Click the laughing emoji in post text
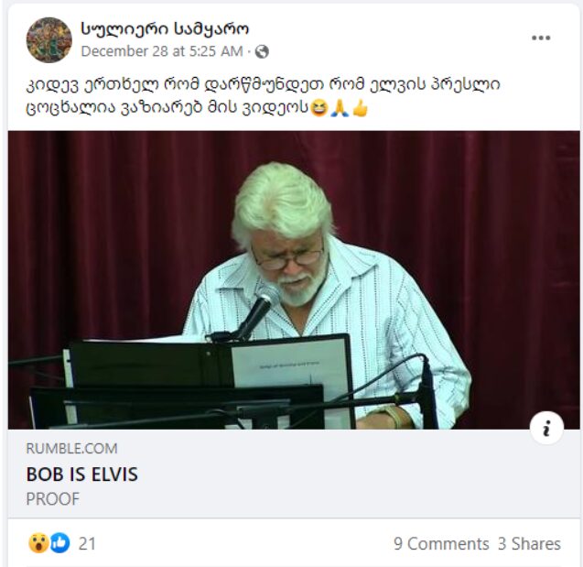The image size is (583, 567). click(x=319, y=108)
